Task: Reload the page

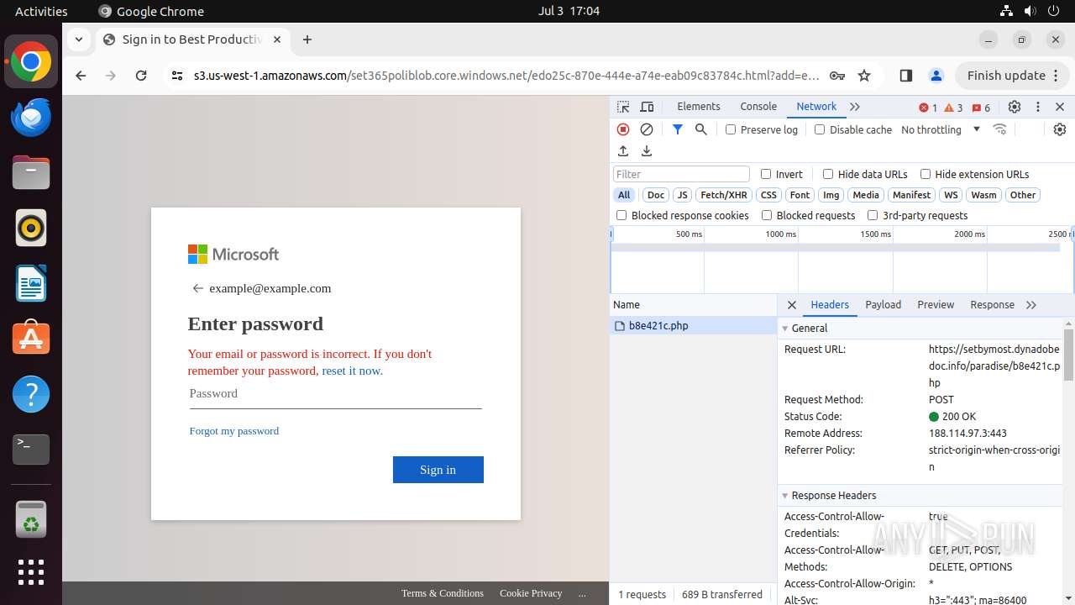Action: 141,76
